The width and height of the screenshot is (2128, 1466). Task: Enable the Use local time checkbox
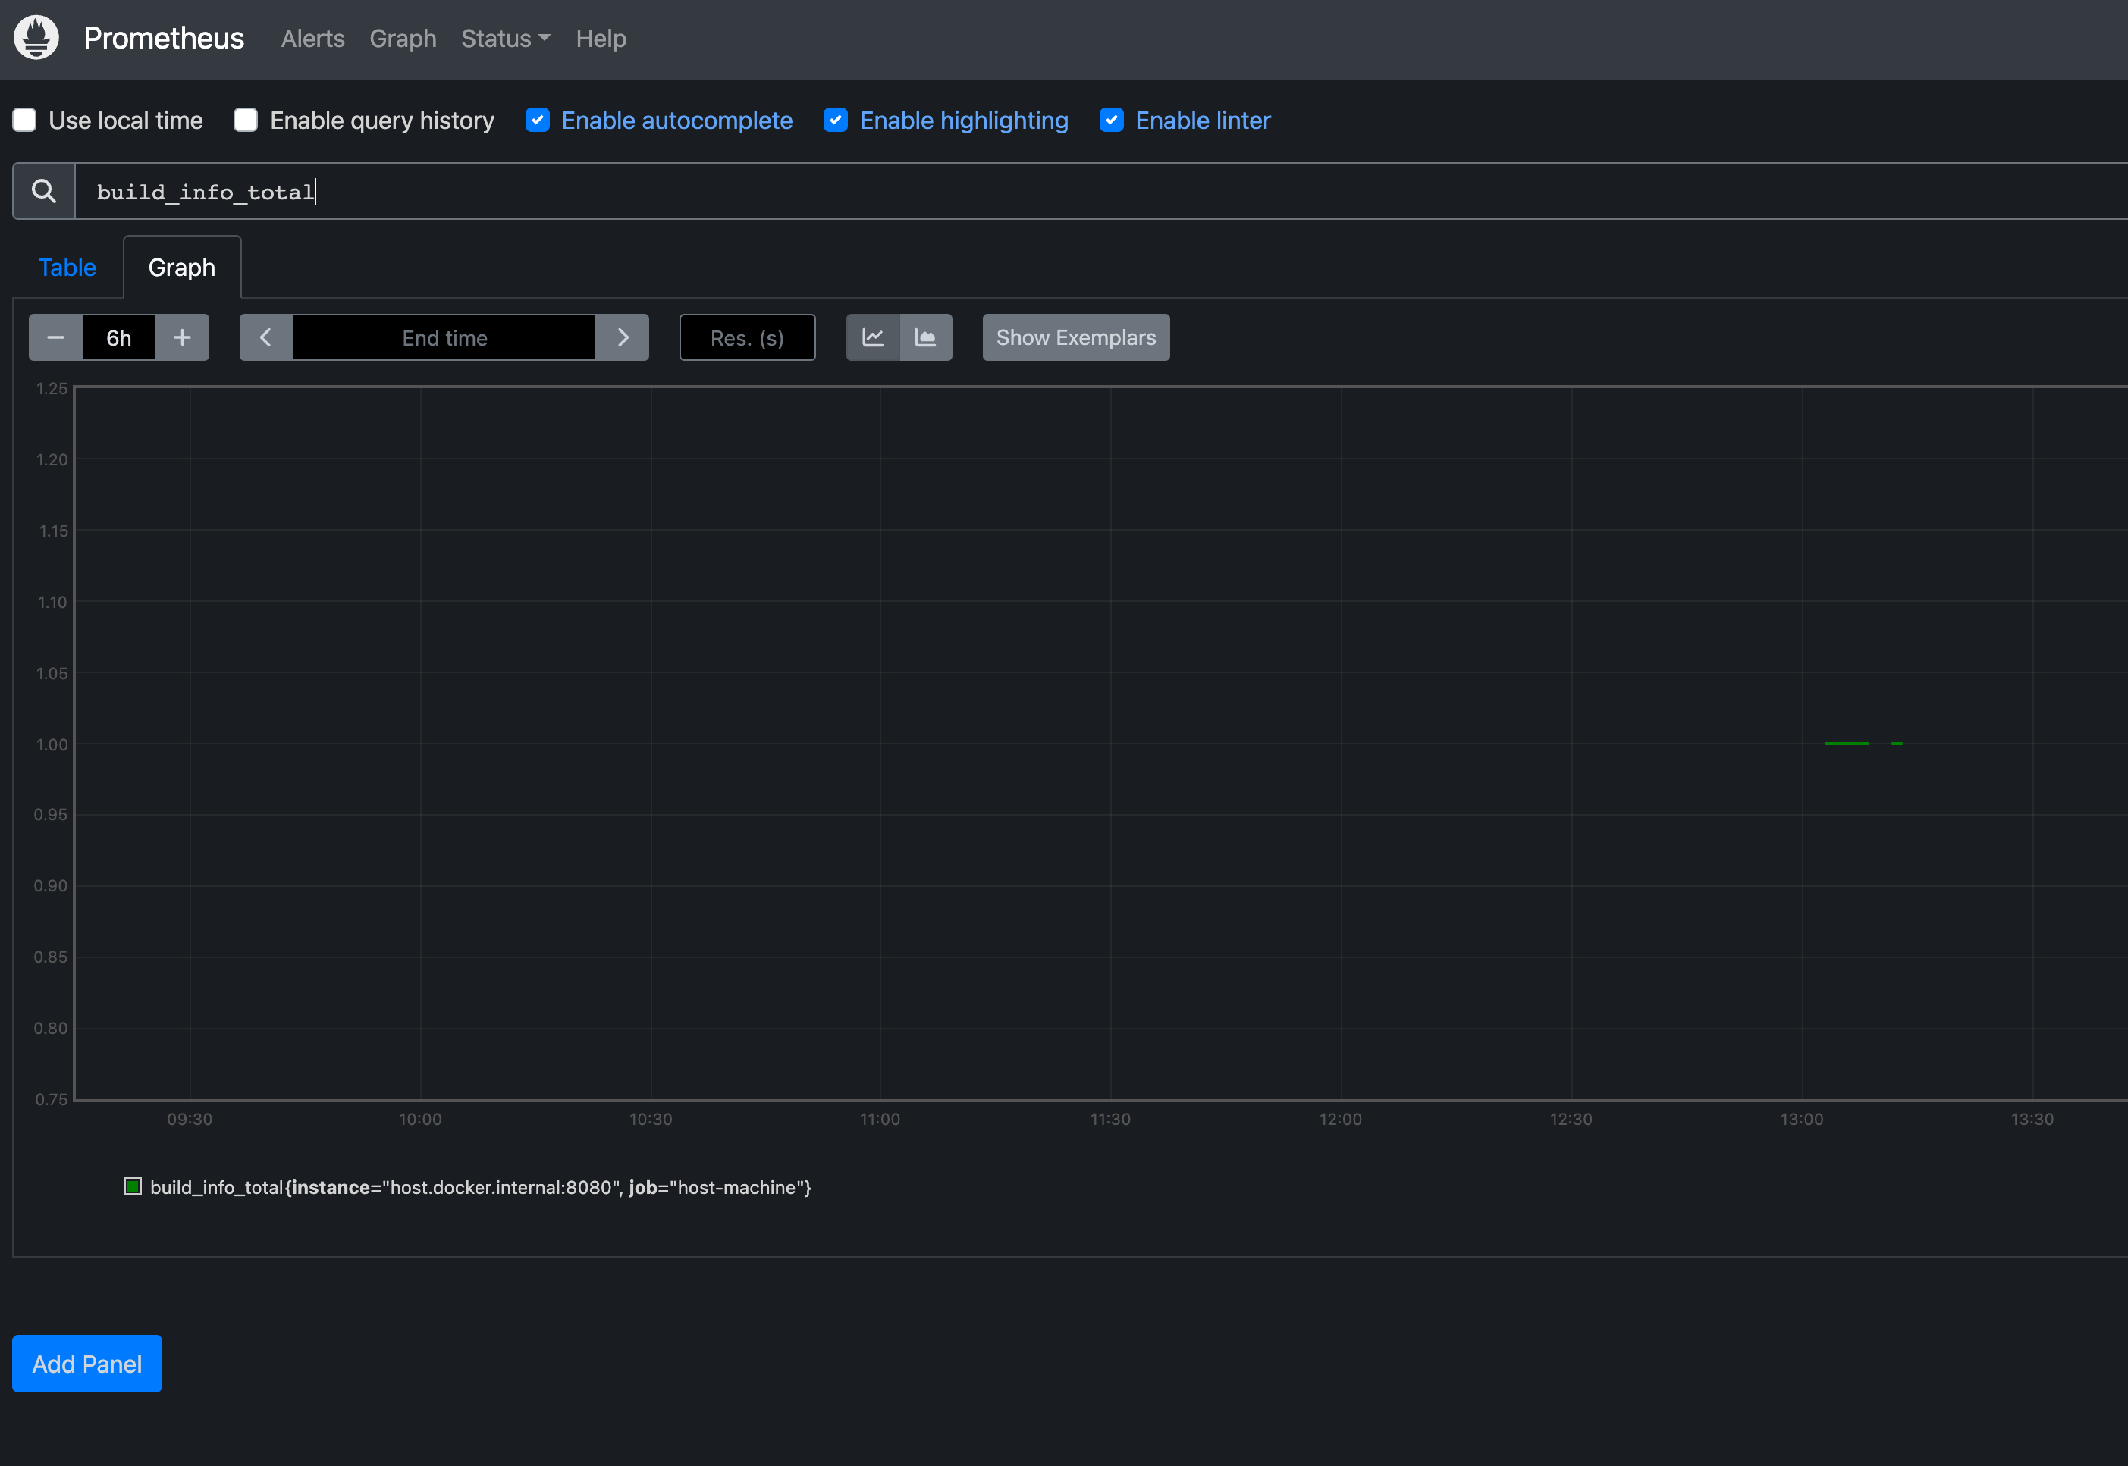coord(24,120)
